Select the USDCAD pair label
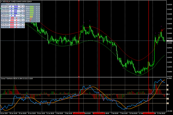 pos(6,18)
